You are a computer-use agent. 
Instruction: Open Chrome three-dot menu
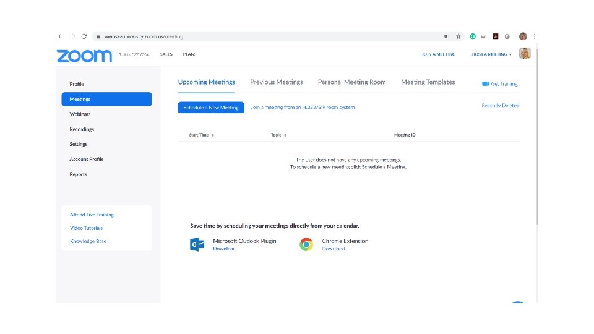point(535,36)
